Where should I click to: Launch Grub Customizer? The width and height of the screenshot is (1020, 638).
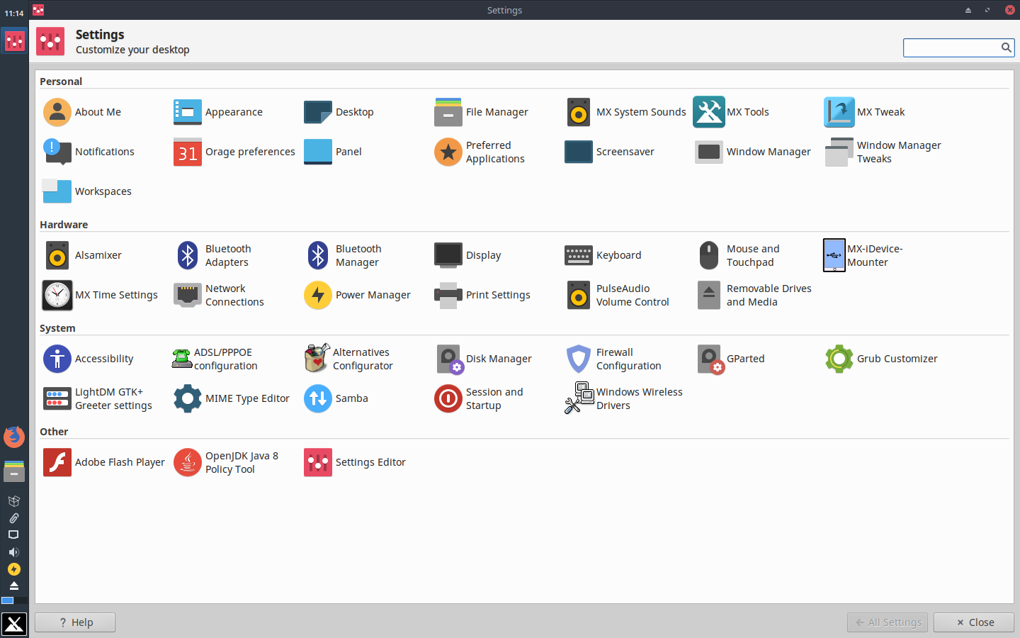tap(839, 359)
